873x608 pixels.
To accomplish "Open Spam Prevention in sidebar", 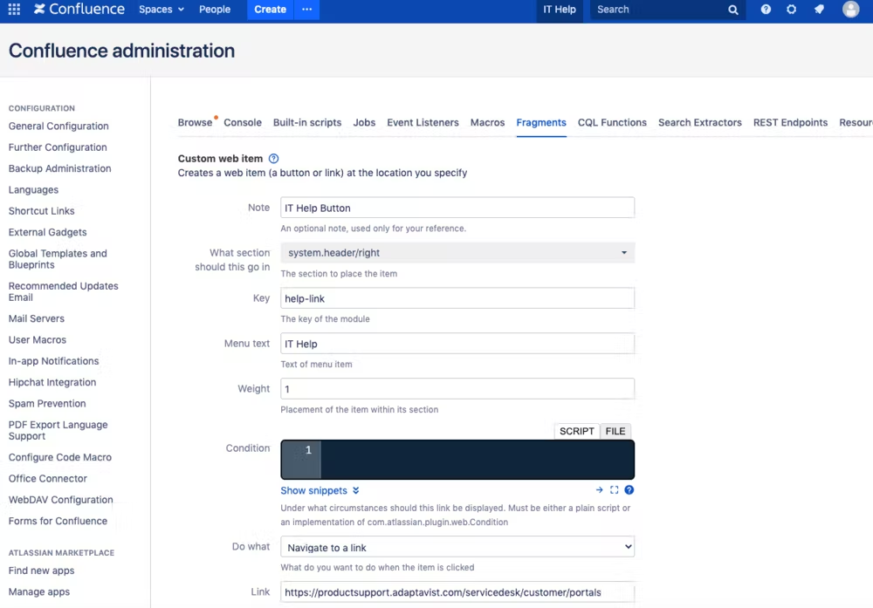I will click(47, 403).
